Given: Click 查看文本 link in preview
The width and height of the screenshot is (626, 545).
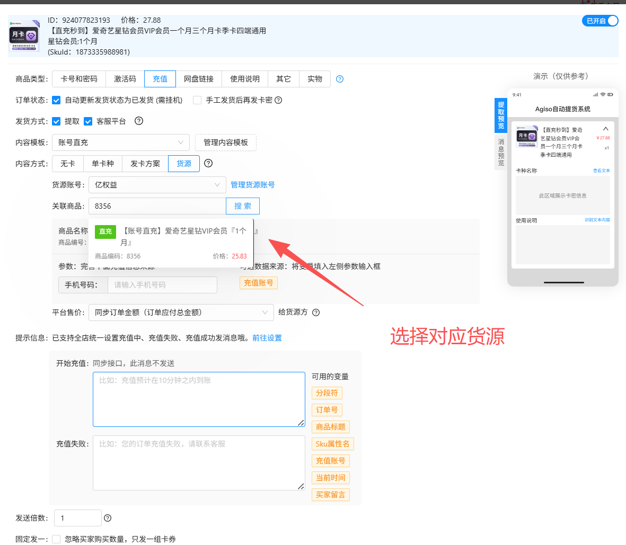Looking at the screenshot, I should click(601, 171).
